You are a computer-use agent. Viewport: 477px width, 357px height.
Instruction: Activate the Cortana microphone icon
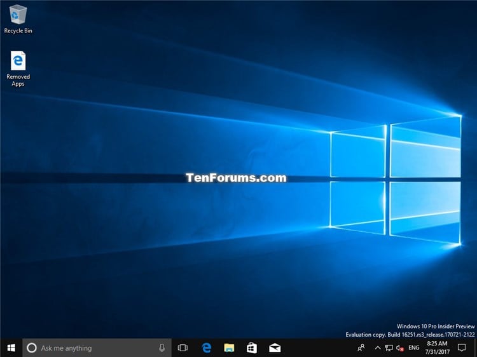coord(162,348)
